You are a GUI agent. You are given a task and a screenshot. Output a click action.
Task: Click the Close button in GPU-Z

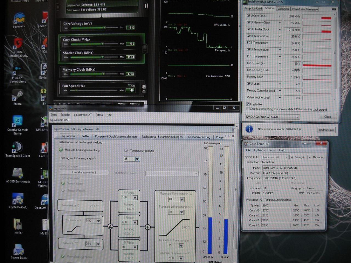327,117
